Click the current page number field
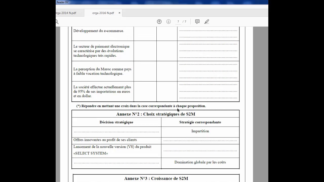324x182 pixels. 178,21
